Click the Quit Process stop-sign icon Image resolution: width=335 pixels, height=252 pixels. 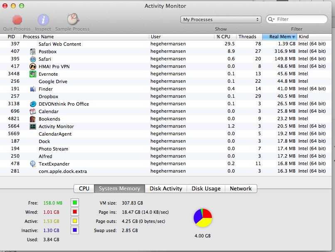coord(17,20)
